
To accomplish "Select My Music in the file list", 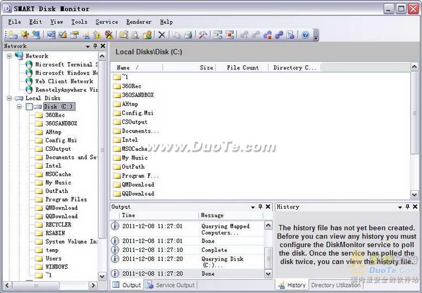I will click(135, 158).
